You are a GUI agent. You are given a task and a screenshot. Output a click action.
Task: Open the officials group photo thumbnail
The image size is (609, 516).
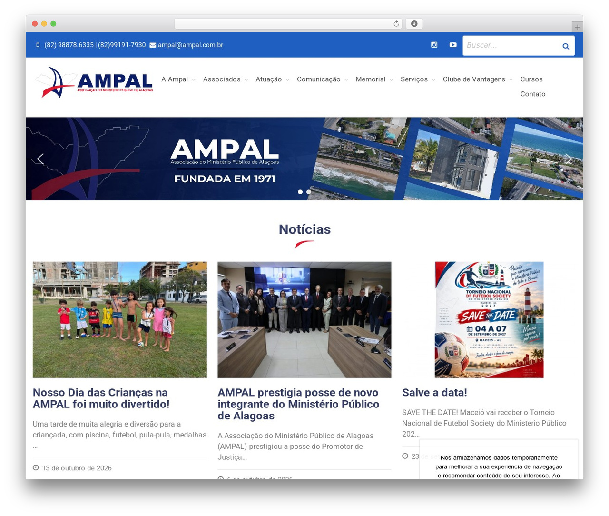(304, 319)
